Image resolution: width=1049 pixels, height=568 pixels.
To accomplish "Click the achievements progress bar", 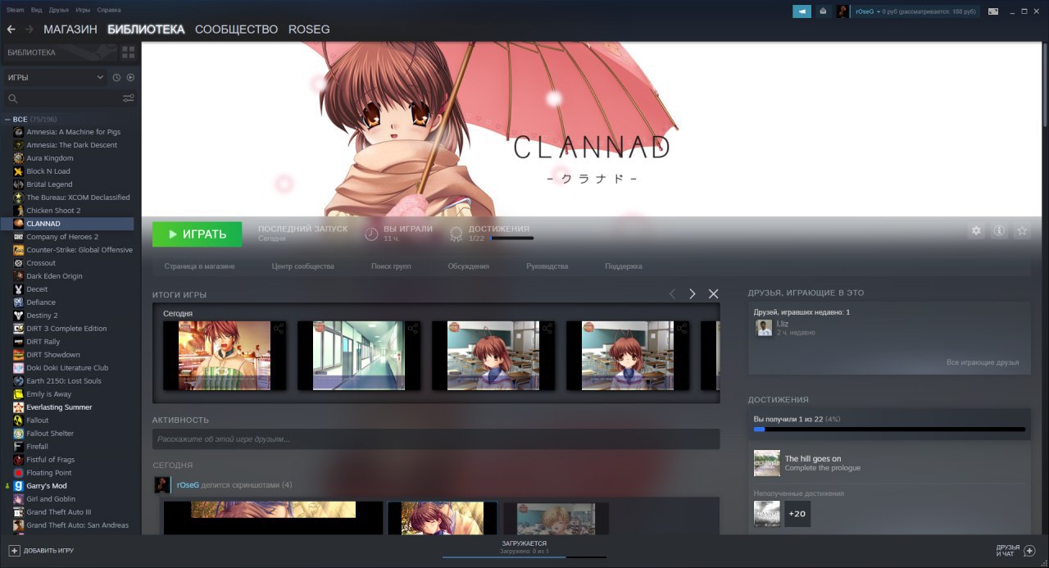I will (889, 429).
